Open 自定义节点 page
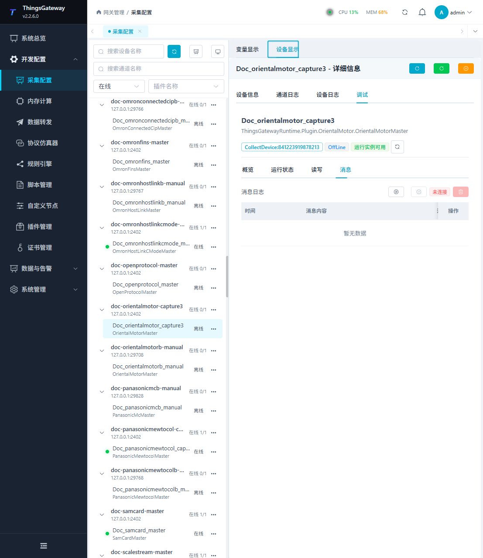 (44, 206)
